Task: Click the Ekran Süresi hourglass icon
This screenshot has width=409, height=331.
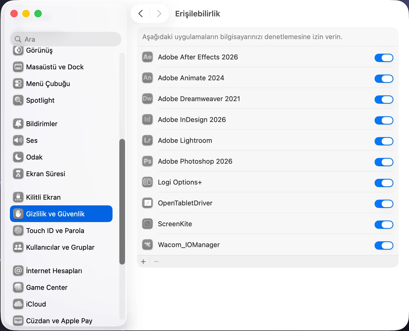Action: click(x=18, y=174)
